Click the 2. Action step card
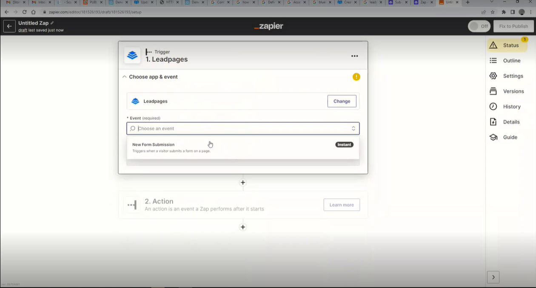The height and width of the screenshot is (288, 536). pos(243,205)
